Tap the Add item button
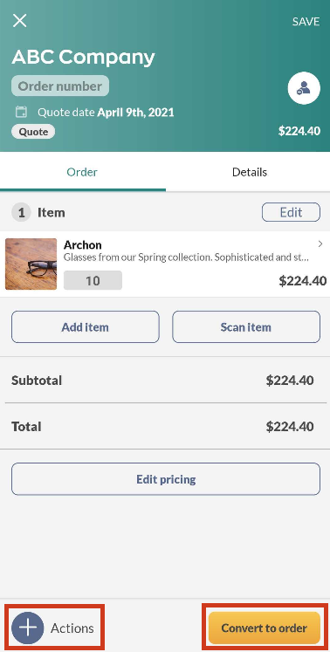 tap(86, 326)
